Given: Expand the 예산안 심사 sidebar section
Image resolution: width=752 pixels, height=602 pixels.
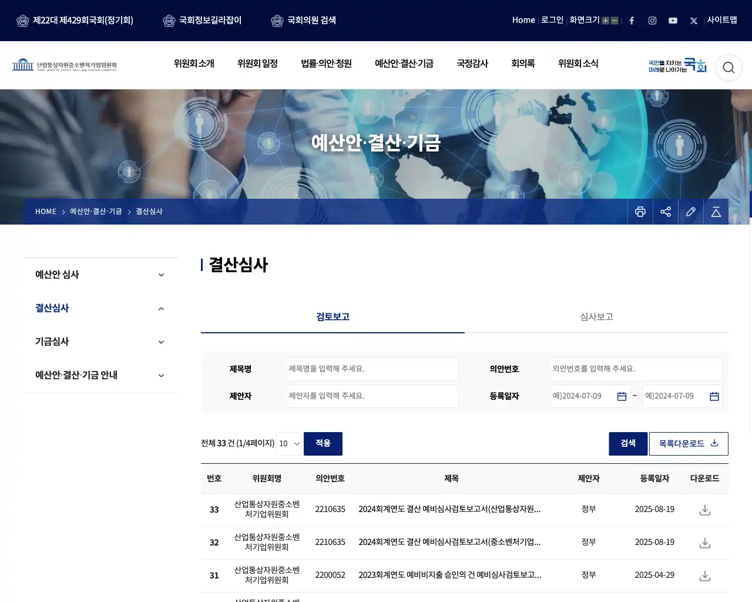Looking at the screenshot, I should [x=100, y=275].
